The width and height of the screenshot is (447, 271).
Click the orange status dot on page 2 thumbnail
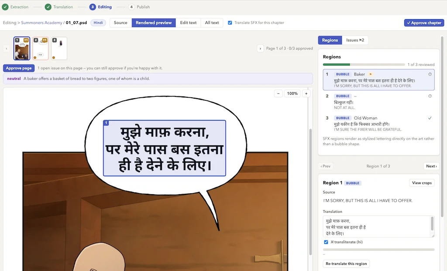click(35, 58)
